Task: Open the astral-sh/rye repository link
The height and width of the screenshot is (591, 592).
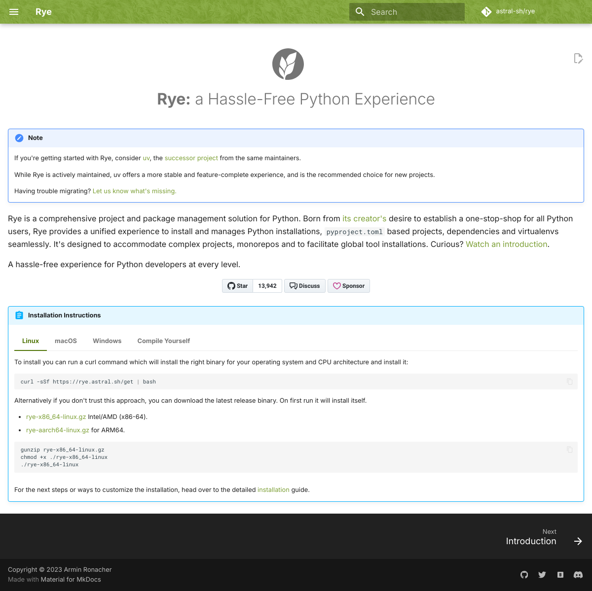Action: [508, 12]
